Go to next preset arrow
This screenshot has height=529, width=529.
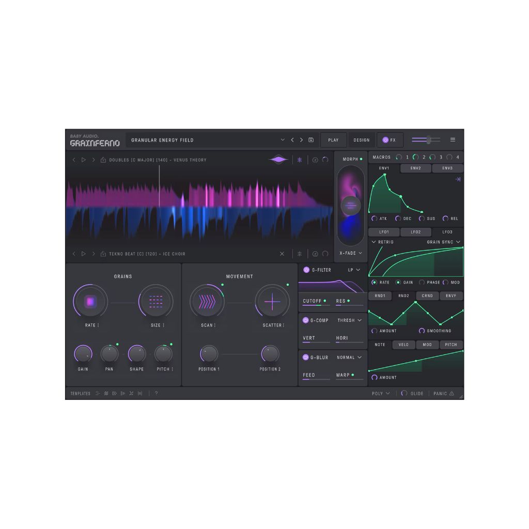(301, 140)
